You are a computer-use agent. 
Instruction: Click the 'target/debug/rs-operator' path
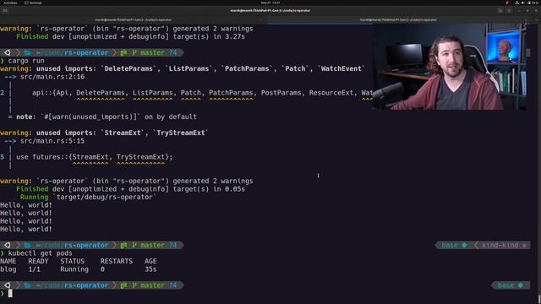tap(104, 197)
